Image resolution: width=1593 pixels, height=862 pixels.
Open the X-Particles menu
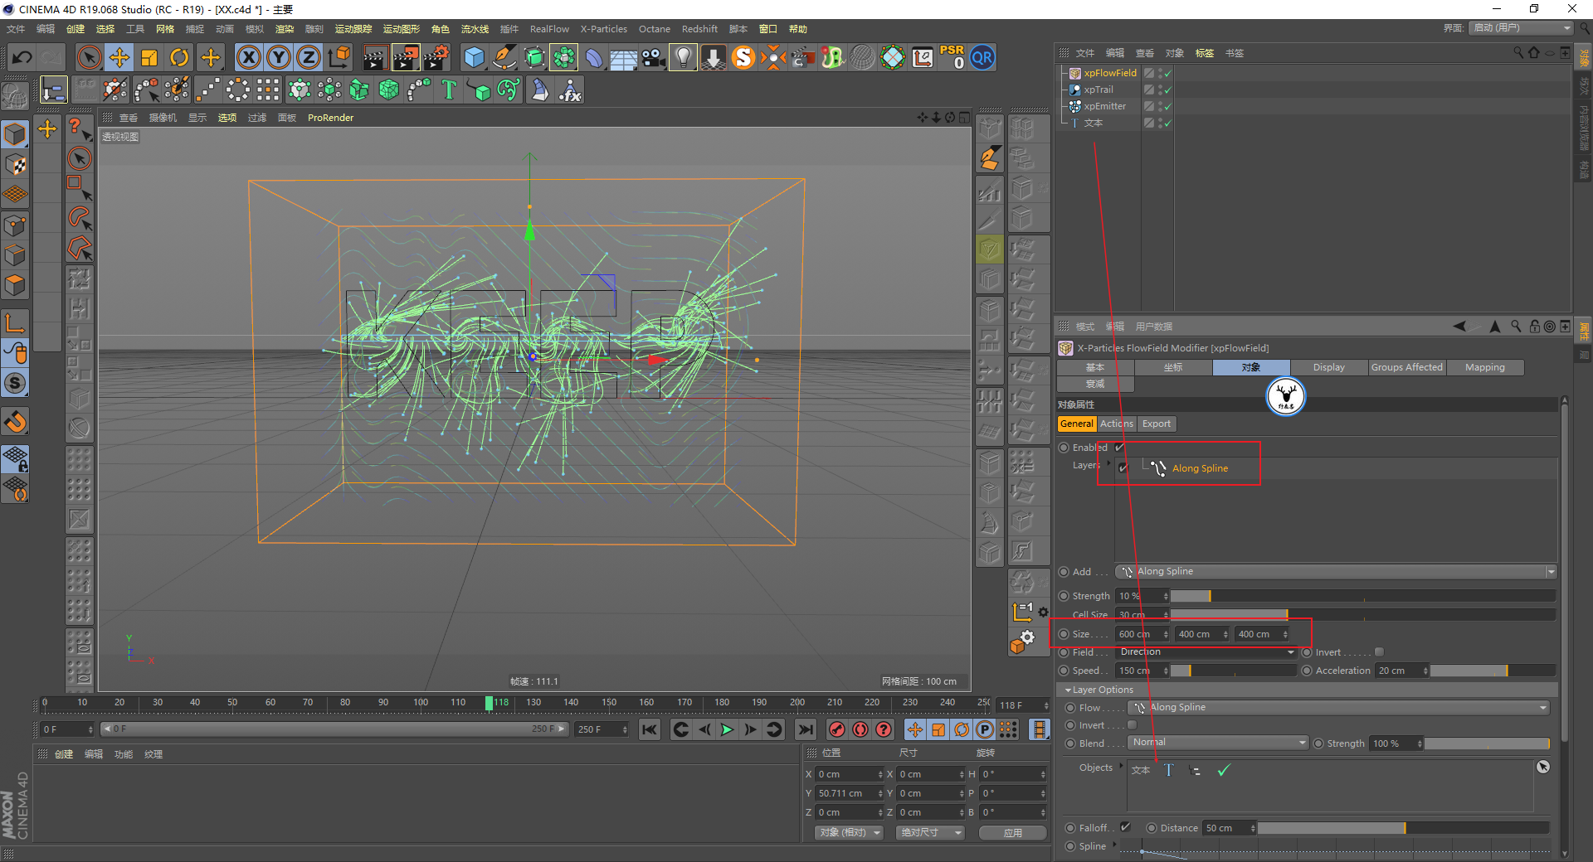tap(603, 29)
